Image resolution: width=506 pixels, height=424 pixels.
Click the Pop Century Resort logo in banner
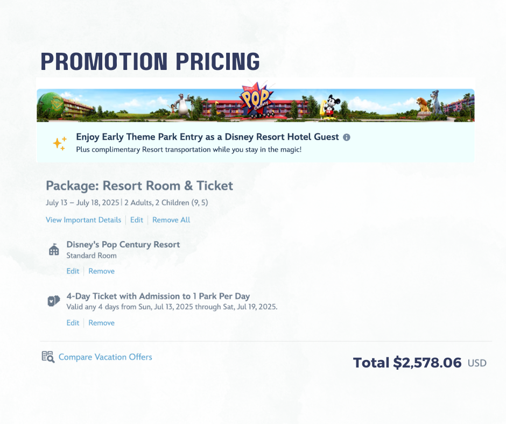(x=256, y=101)
